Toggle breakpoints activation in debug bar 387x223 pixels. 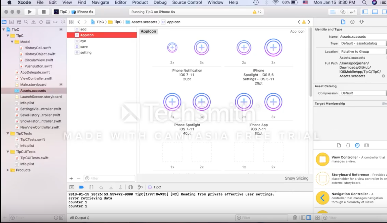pyautogui.click(x=81, y=187)
